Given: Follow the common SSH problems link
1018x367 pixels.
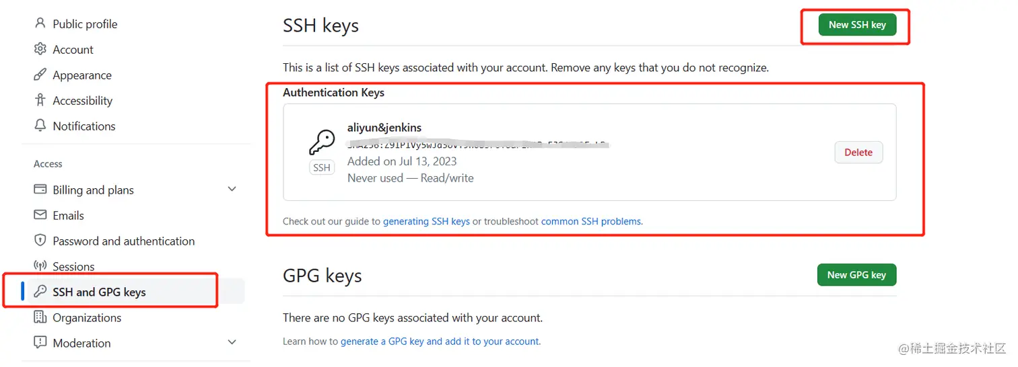Looking at the screenshot, I should 591,221.
